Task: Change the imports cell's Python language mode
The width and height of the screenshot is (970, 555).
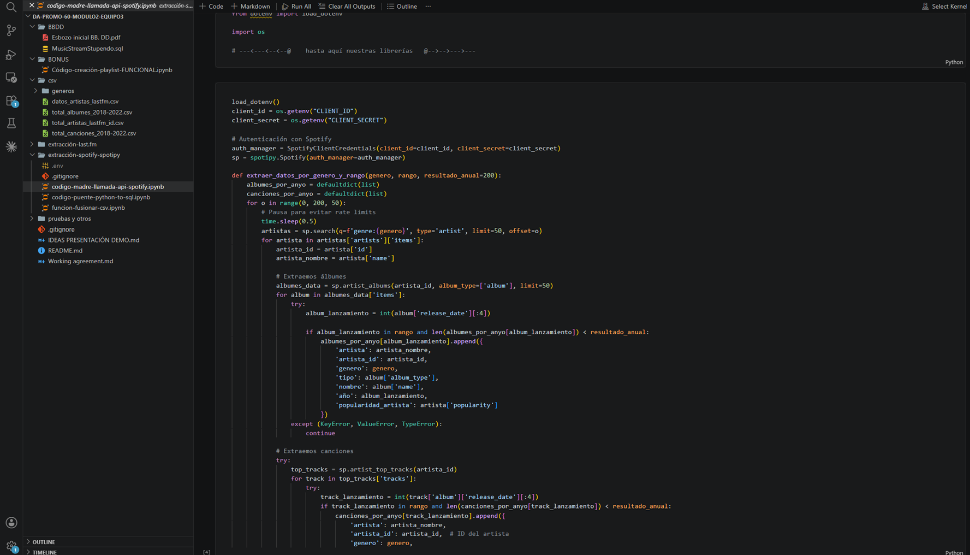Action: (x=954, y=62)
